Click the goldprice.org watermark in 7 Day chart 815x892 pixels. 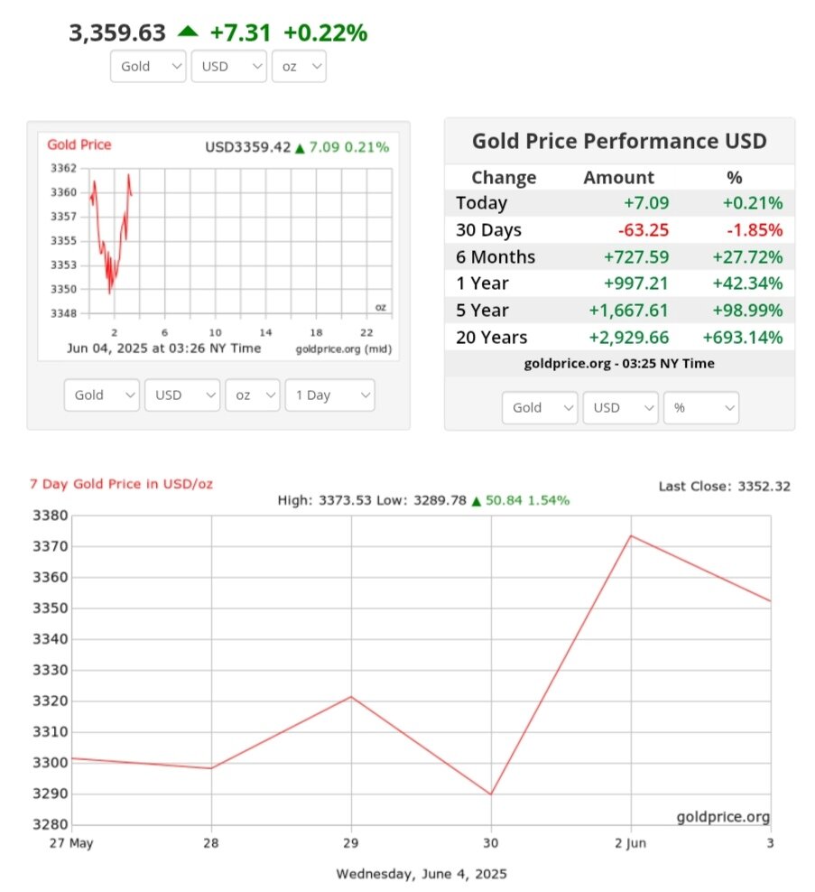[723, 817]
